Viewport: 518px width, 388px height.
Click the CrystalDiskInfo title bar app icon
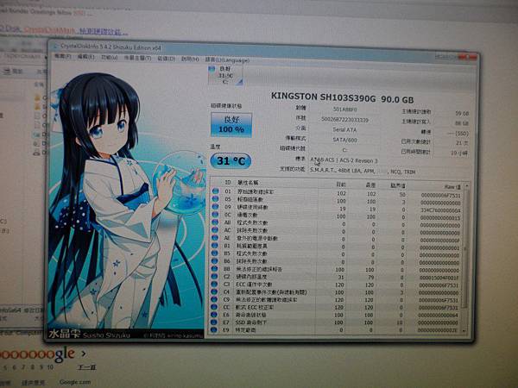click(56, 47)
